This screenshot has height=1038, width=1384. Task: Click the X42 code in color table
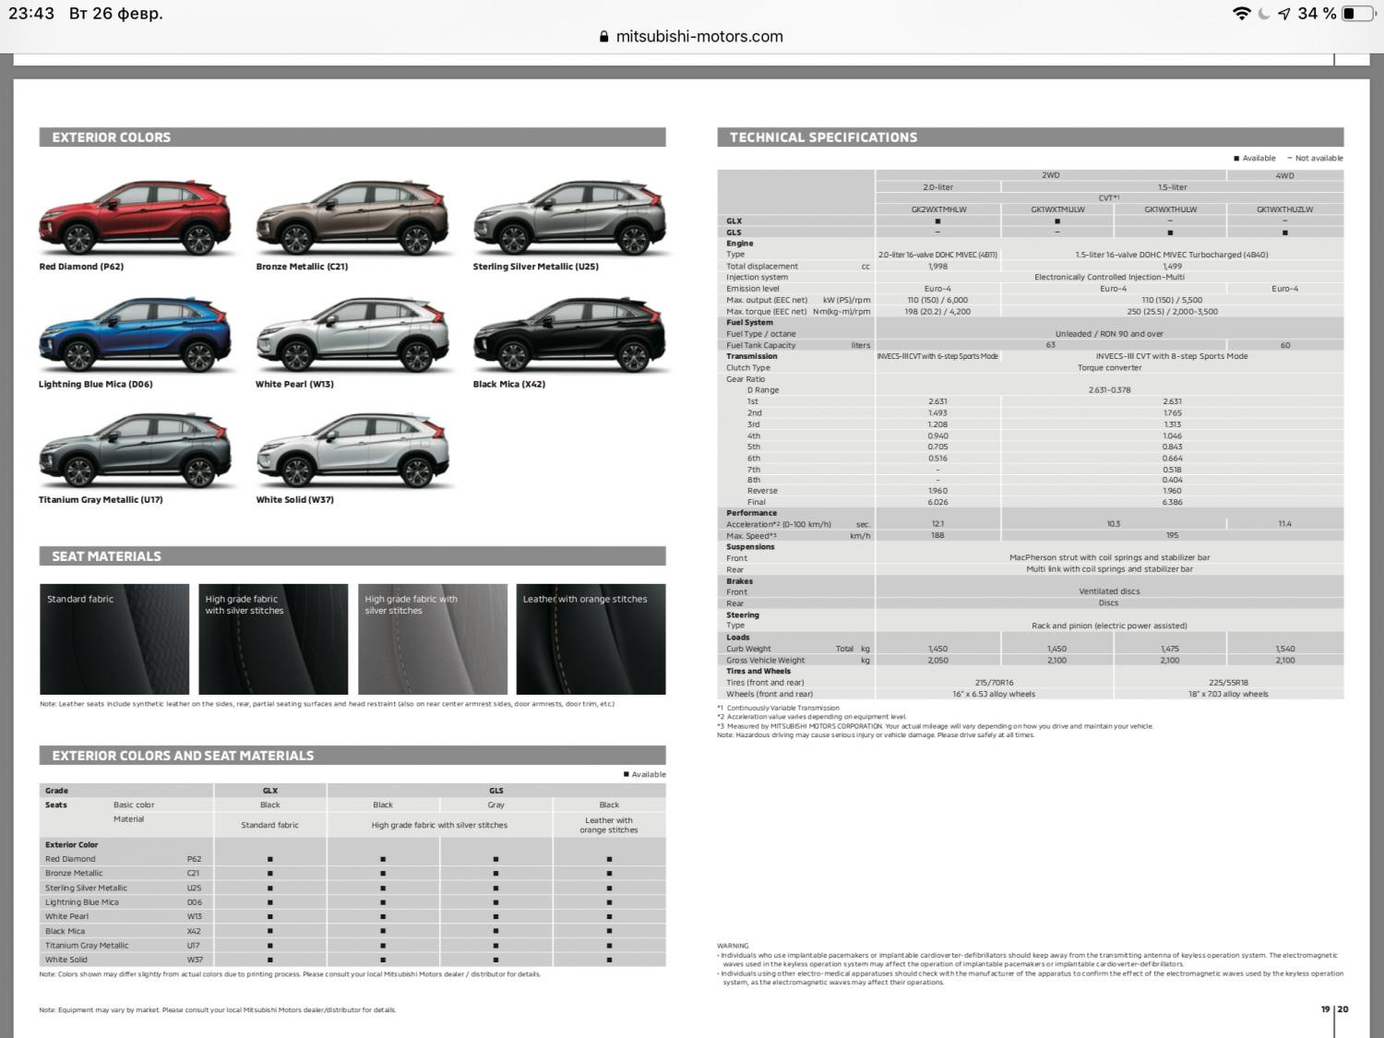[194, 931]
